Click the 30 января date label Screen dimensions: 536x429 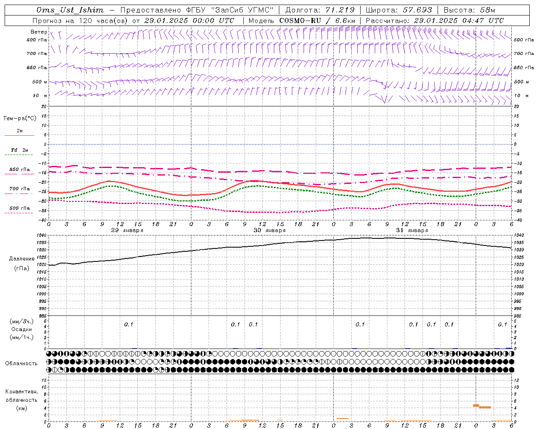[269, 230]
